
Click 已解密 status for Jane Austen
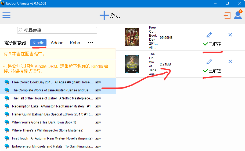212,71
